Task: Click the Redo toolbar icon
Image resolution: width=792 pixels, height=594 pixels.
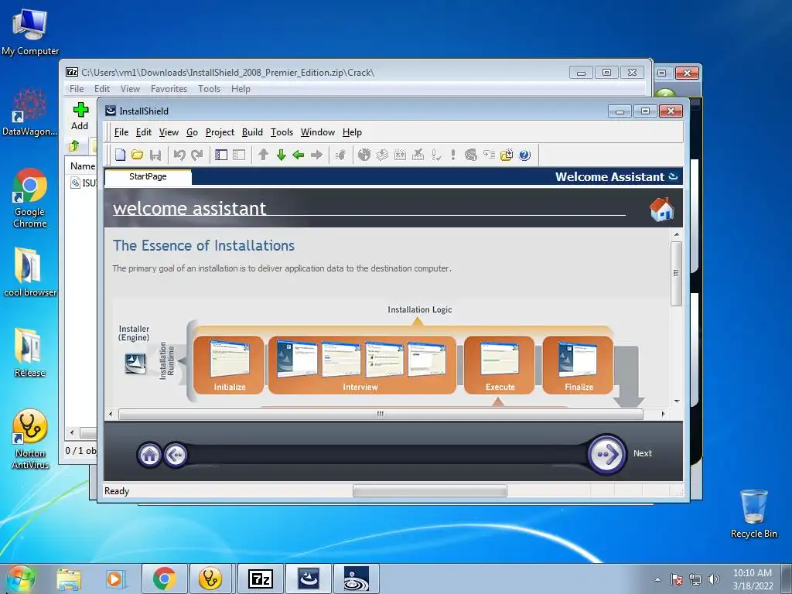Action: point(197,155)
